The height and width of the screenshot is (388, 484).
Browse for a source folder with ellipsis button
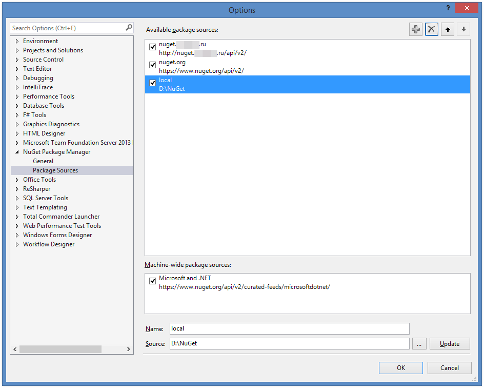(x=419, y=343)
